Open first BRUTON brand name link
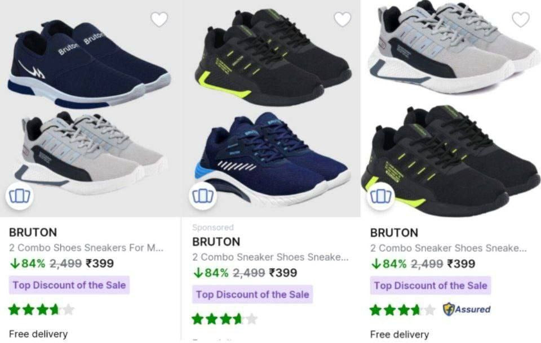Image resolution: width=541 pixels, height=343 pixels. click(33, 232)
